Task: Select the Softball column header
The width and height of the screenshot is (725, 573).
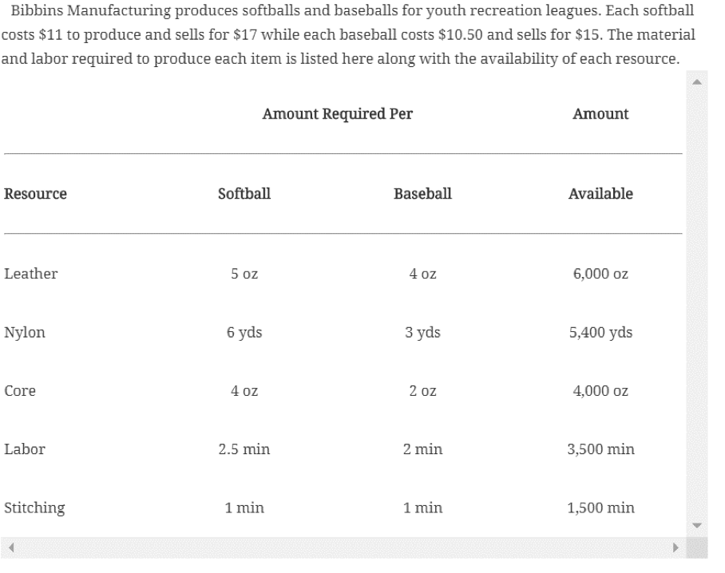Action: click(244, 194)
